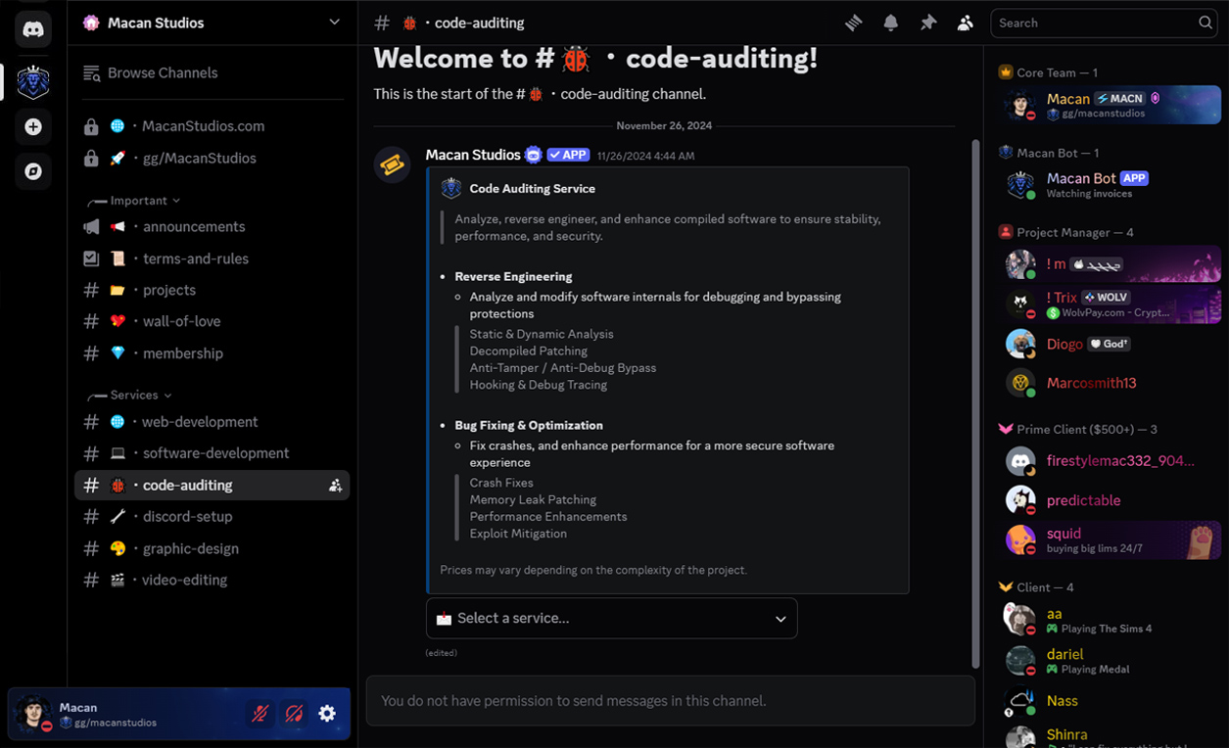Click the Code Auditing Service embed title
The width and height of the screenshot is (1229, 748).
[x=532, y=189]
